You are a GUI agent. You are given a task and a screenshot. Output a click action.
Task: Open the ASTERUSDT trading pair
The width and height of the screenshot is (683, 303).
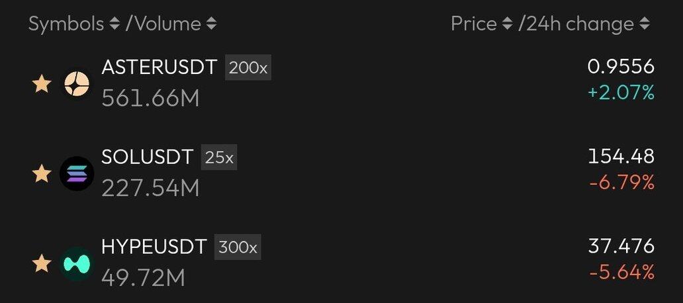pyautogui.click(x=159, y=67)
